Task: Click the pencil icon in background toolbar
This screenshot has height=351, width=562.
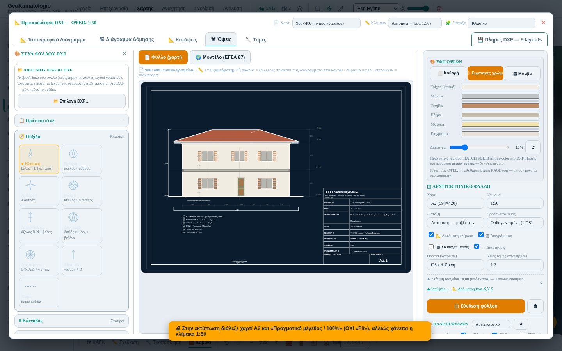Action: pyautogui.click(x=341, y=9)
